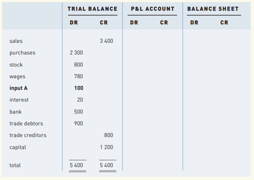Click the bank row label

[16, 112]
